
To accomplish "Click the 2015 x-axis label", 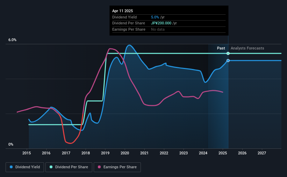I will tap(27, 153).
